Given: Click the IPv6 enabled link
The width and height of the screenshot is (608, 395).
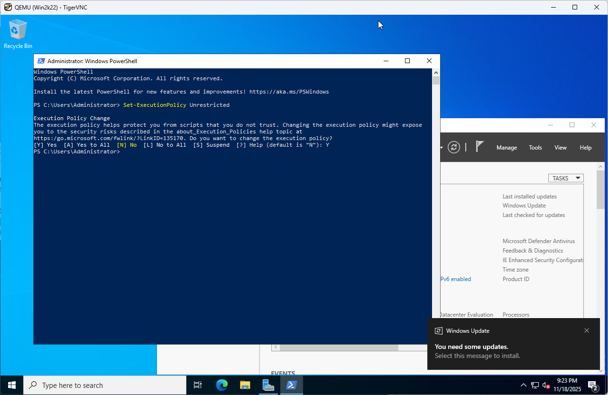Looking at the screenshot, I should point(456,279).
